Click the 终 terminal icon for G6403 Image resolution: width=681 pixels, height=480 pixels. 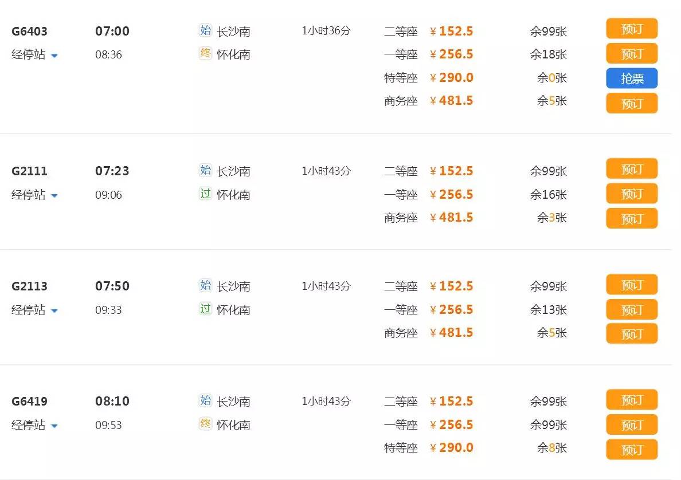click(x=205, y=54)
